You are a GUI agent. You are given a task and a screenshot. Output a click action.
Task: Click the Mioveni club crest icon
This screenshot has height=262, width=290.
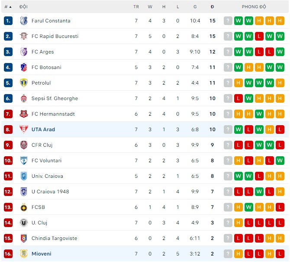(x=23, y=254)
